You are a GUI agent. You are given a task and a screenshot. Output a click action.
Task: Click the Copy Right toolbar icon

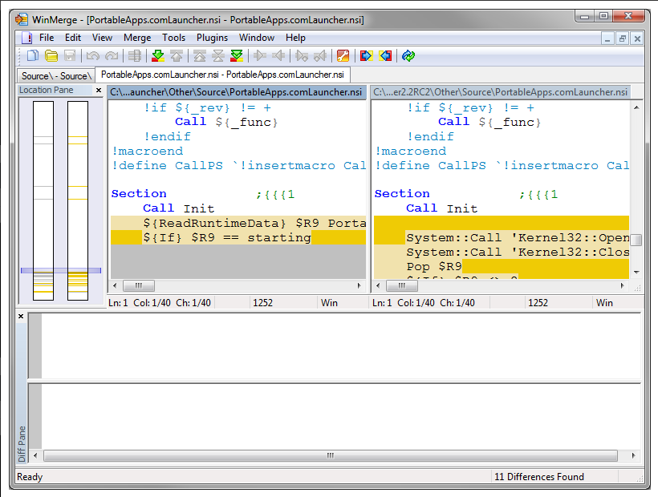coord(260,56)
